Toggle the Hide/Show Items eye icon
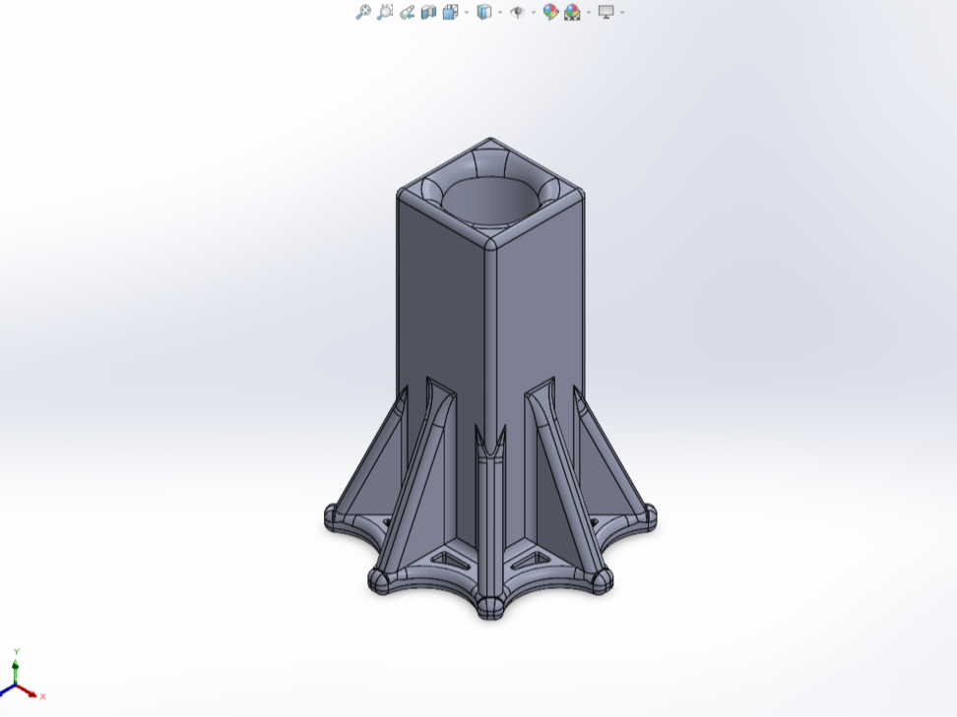Screen dimensions: 957x717 (518, 12)
